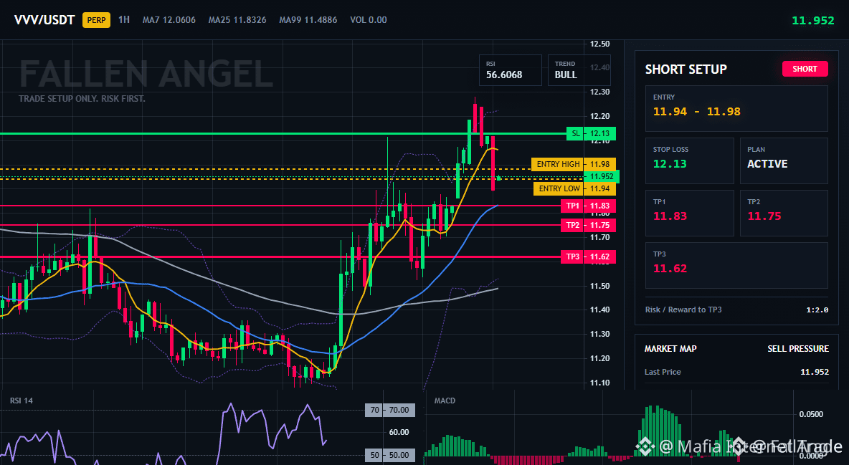Click the MARKET MAP heading

tap(670, 349)
